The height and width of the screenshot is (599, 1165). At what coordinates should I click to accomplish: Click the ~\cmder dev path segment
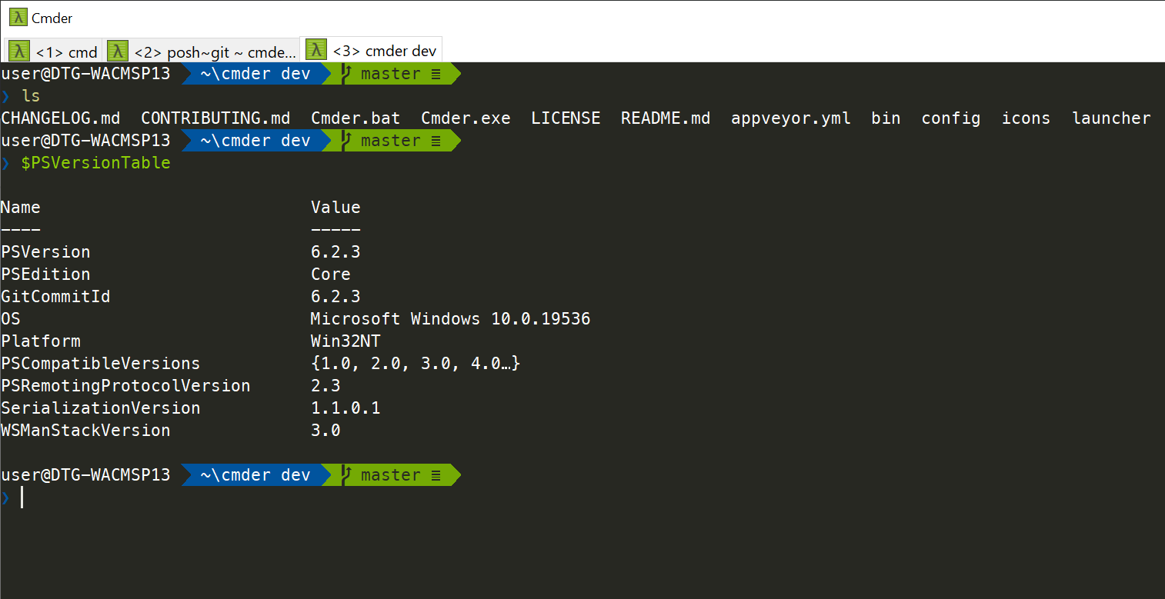click(258, 73)
